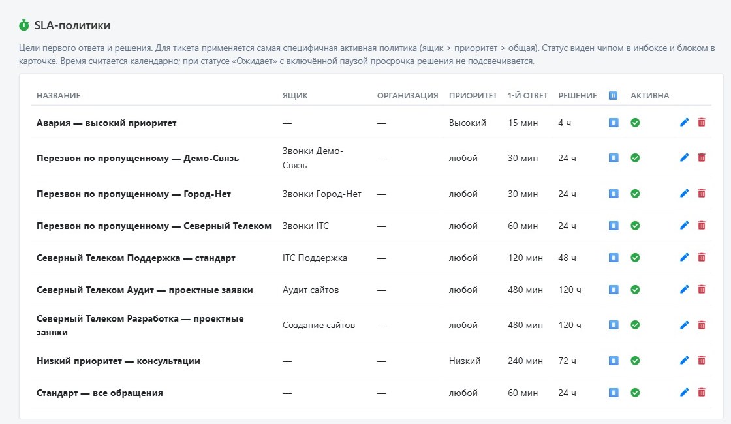Click the «ЯЩИК» column header
731x424 pixels.
(295, 95)
